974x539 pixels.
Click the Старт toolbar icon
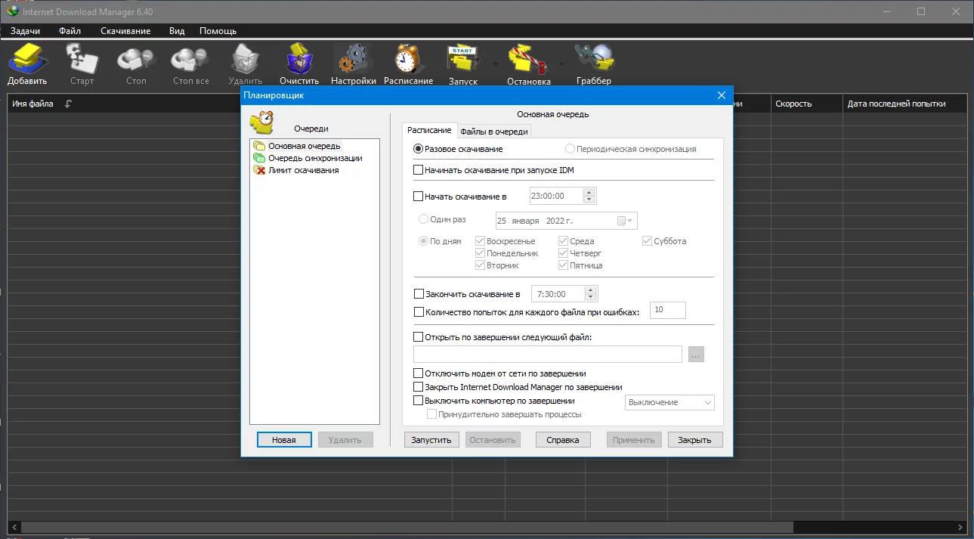tap(82, 59)
